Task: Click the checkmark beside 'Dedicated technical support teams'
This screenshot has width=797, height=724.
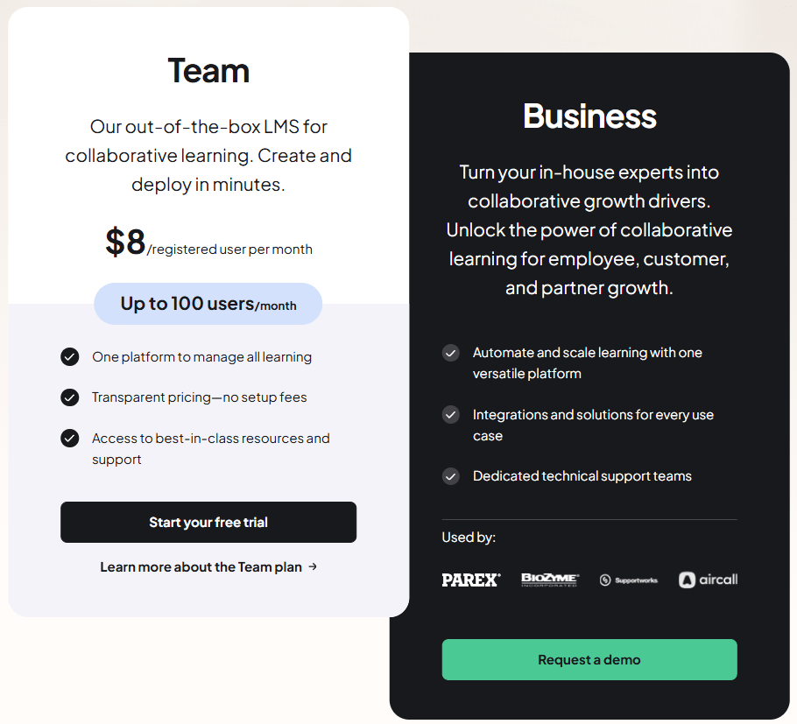Action: point(451,476)
